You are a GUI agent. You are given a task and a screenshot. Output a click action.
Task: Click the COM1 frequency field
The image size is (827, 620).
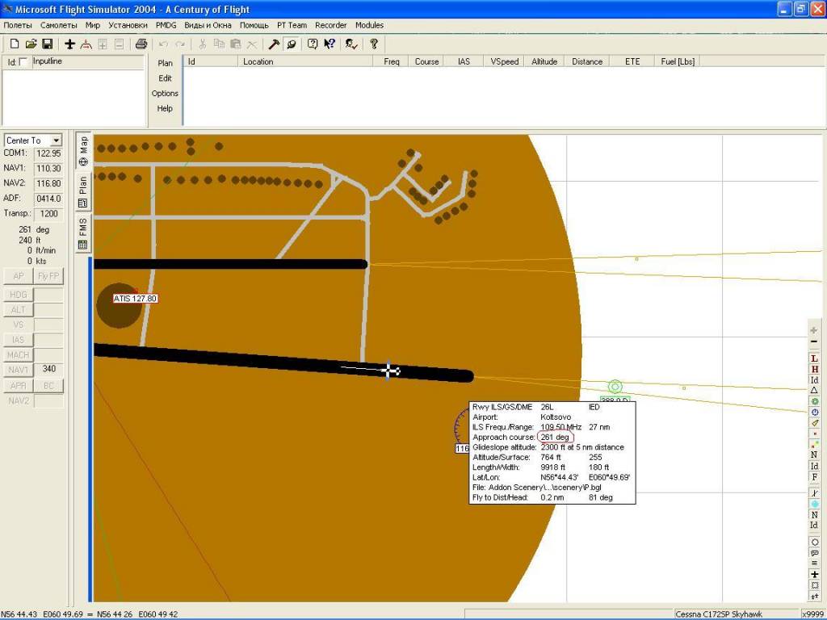48,153
